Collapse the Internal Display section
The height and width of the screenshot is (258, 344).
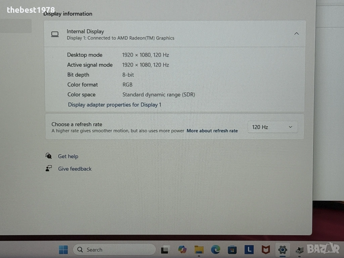click(296, 34)
